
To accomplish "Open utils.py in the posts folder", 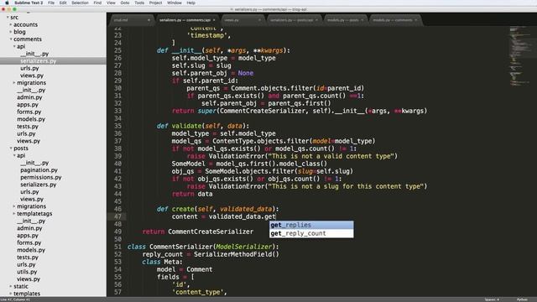I will pos(27,272).
